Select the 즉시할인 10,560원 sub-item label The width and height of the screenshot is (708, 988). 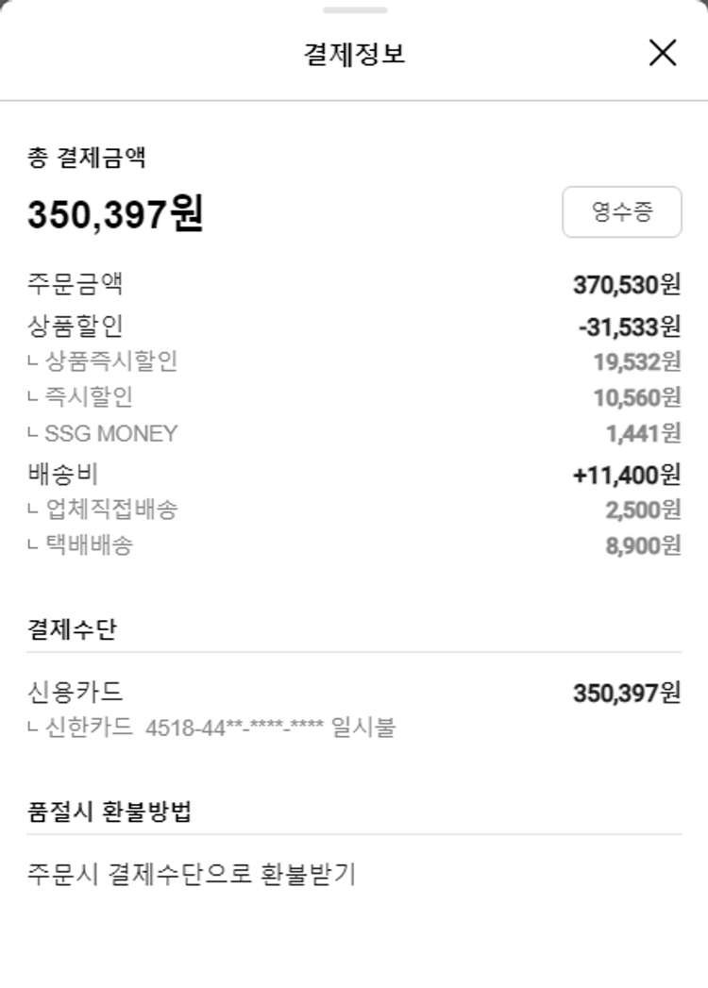(x=88, y=397)
